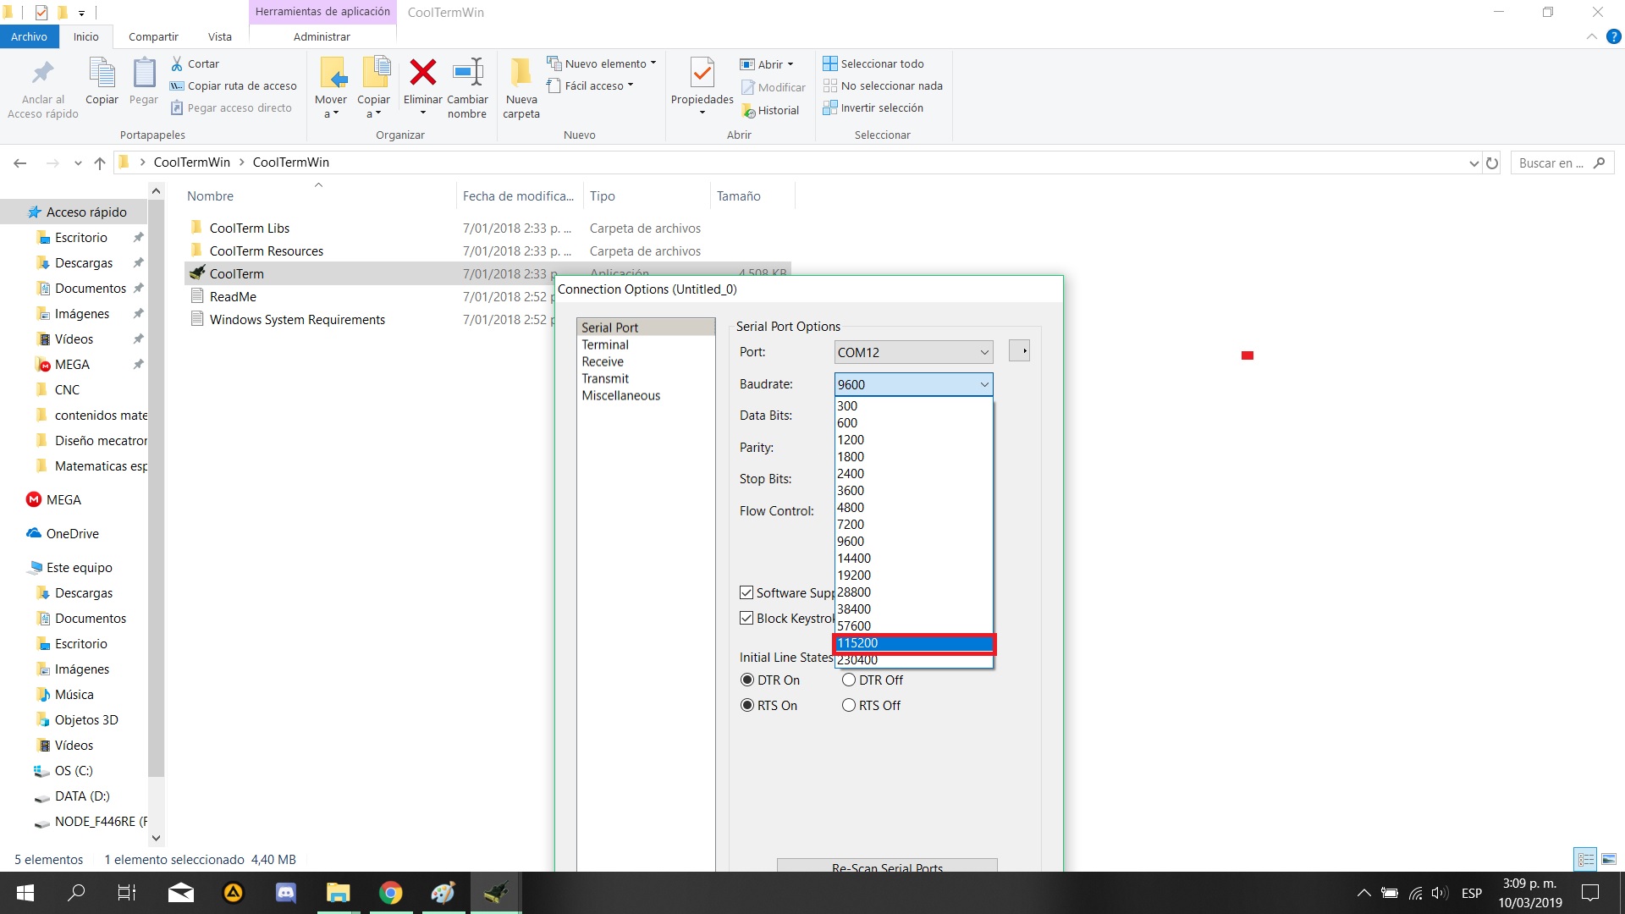Click the Re-Scan Serial Ports button
The width and height of the screenshot is (1625, 914).
886,866
